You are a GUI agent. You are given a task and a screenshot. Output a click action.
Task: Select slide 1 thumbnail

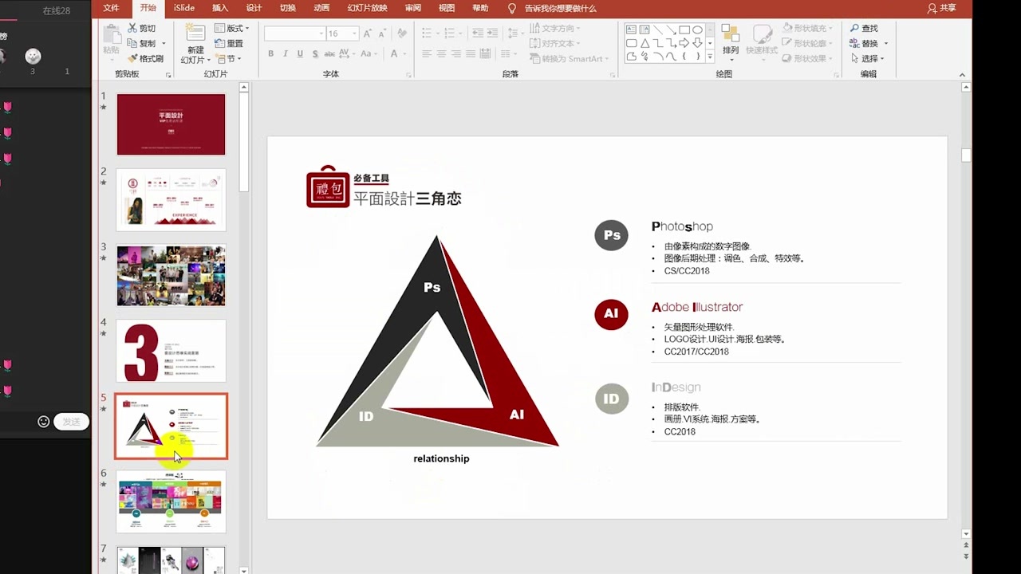[171, 124]
